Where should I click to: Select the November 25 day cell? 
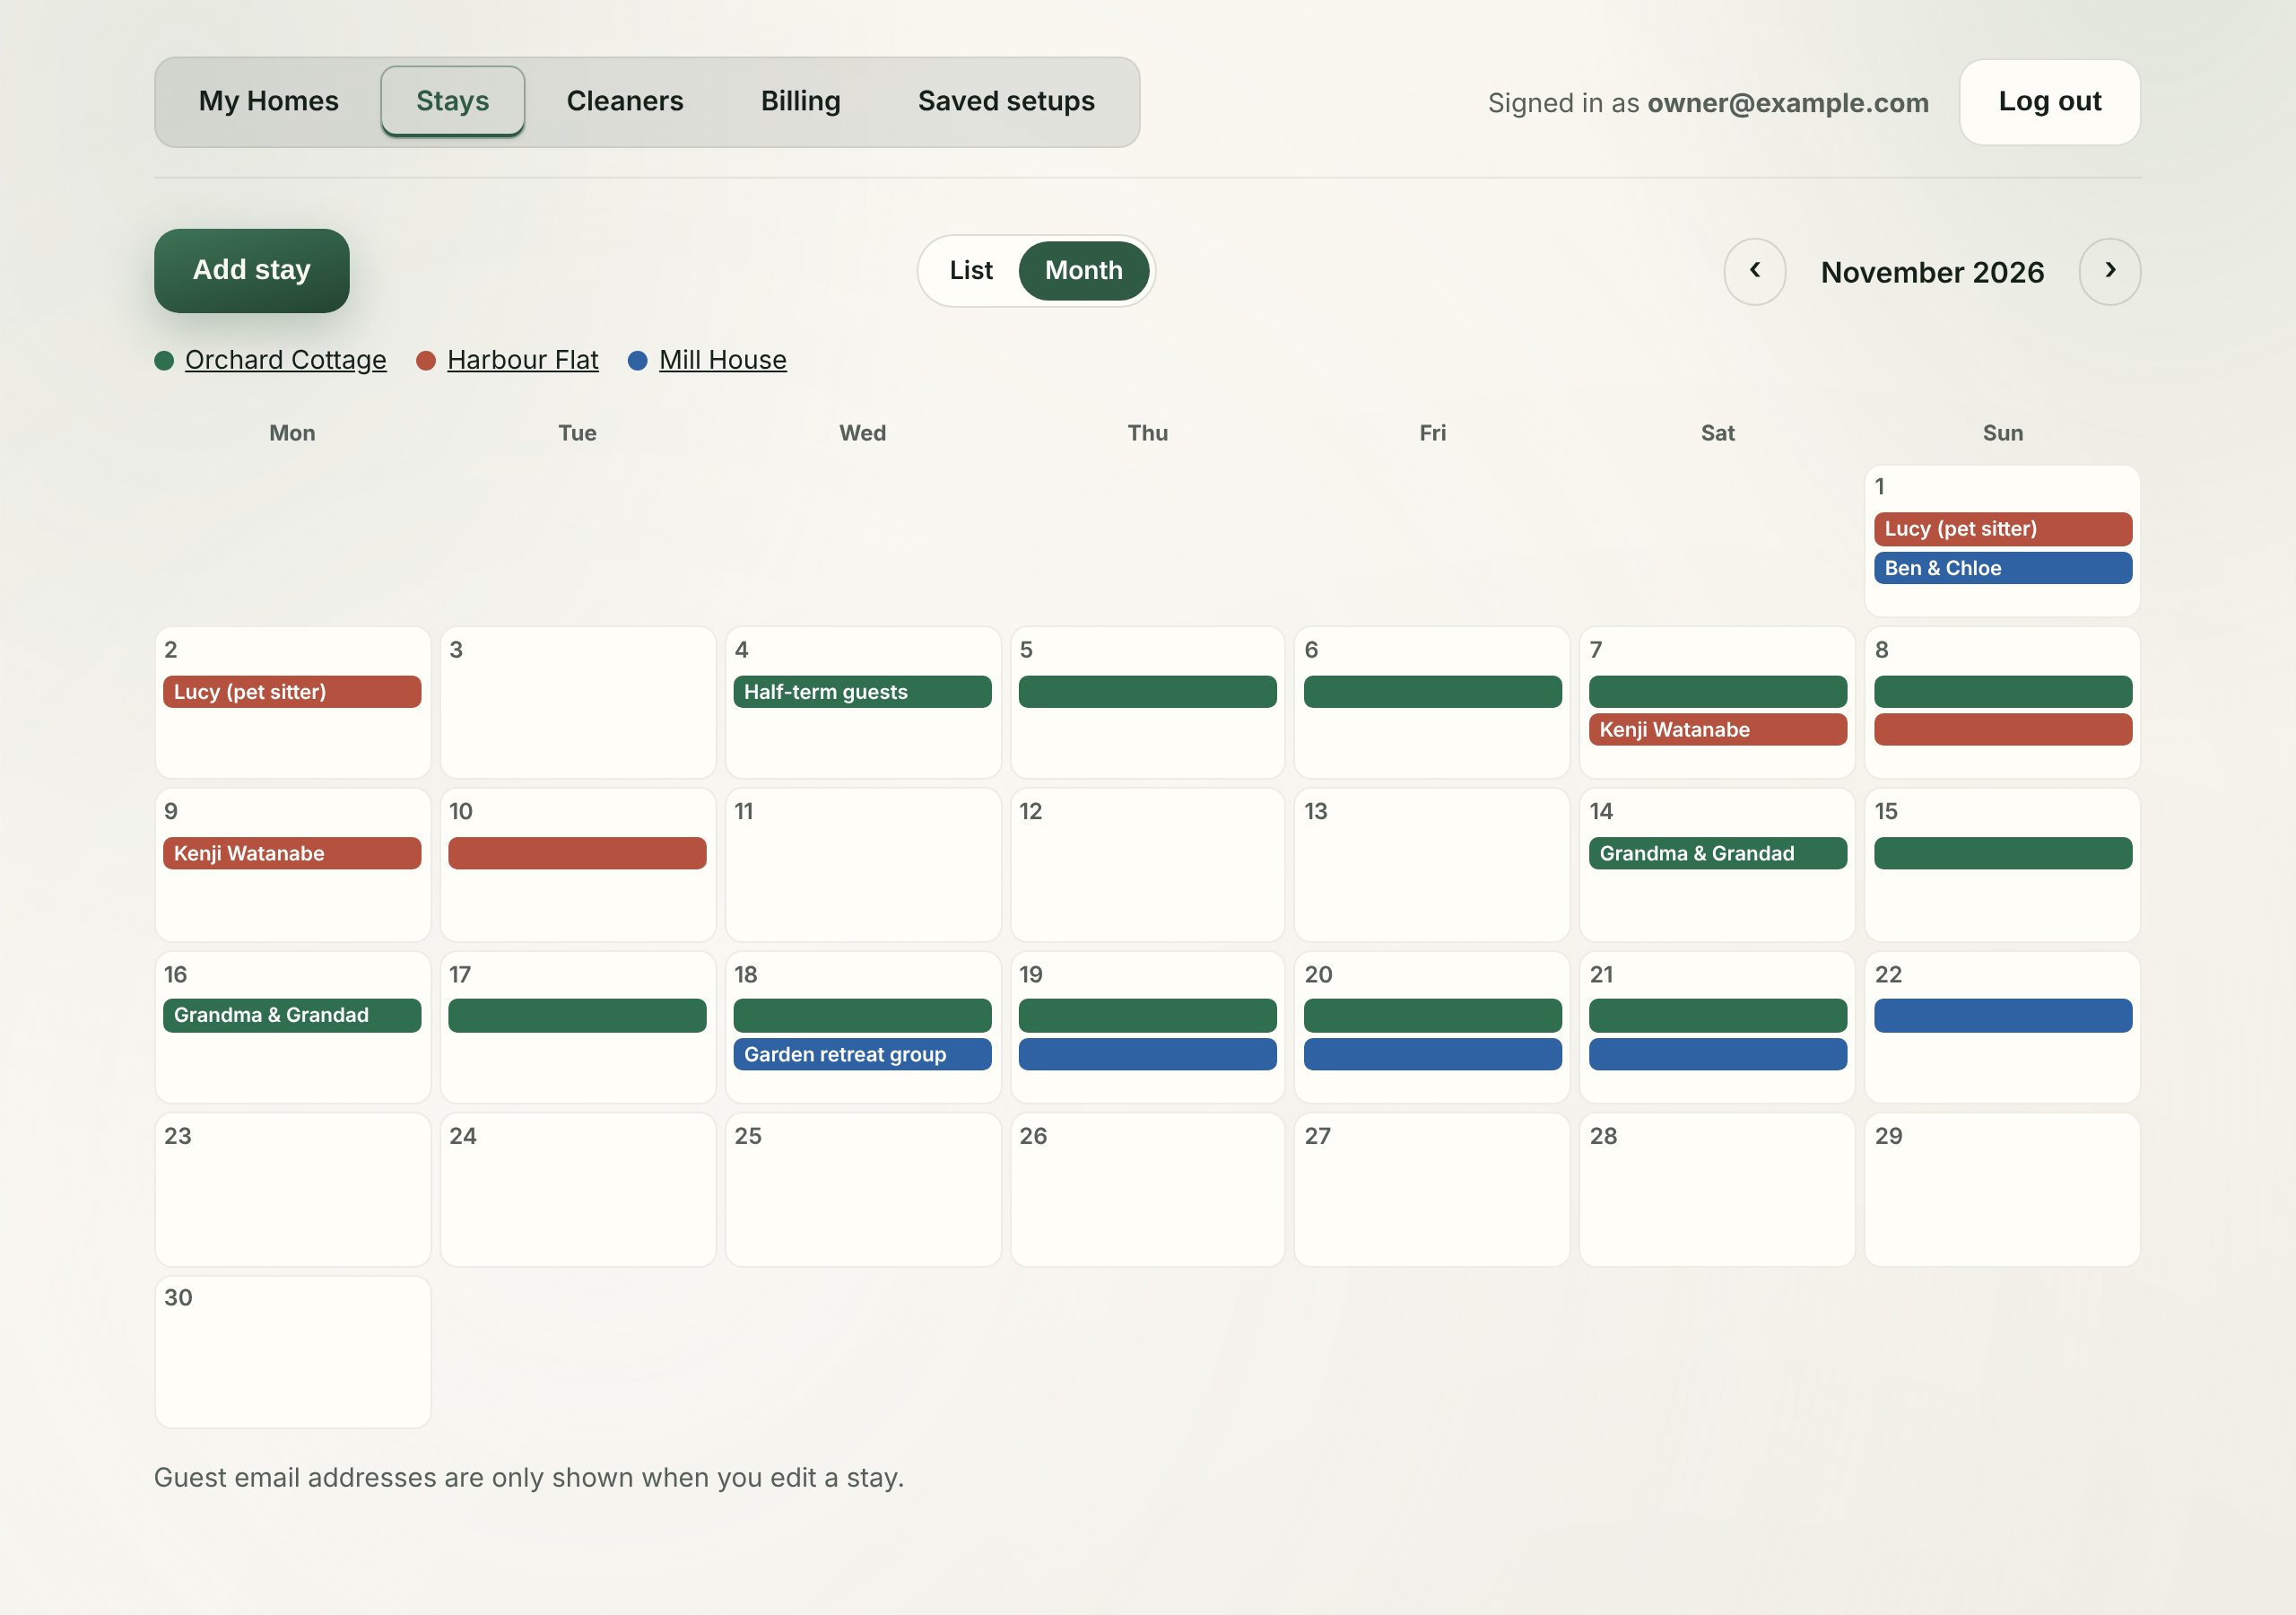click(862, 1190)
